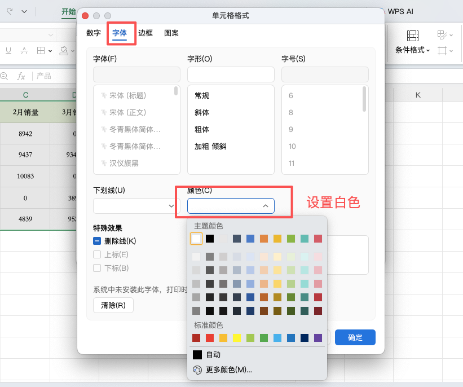Select the red standard color swatch
Image resolution: width=463 pixels, height=387 pixels.
[x=210, y=337]
